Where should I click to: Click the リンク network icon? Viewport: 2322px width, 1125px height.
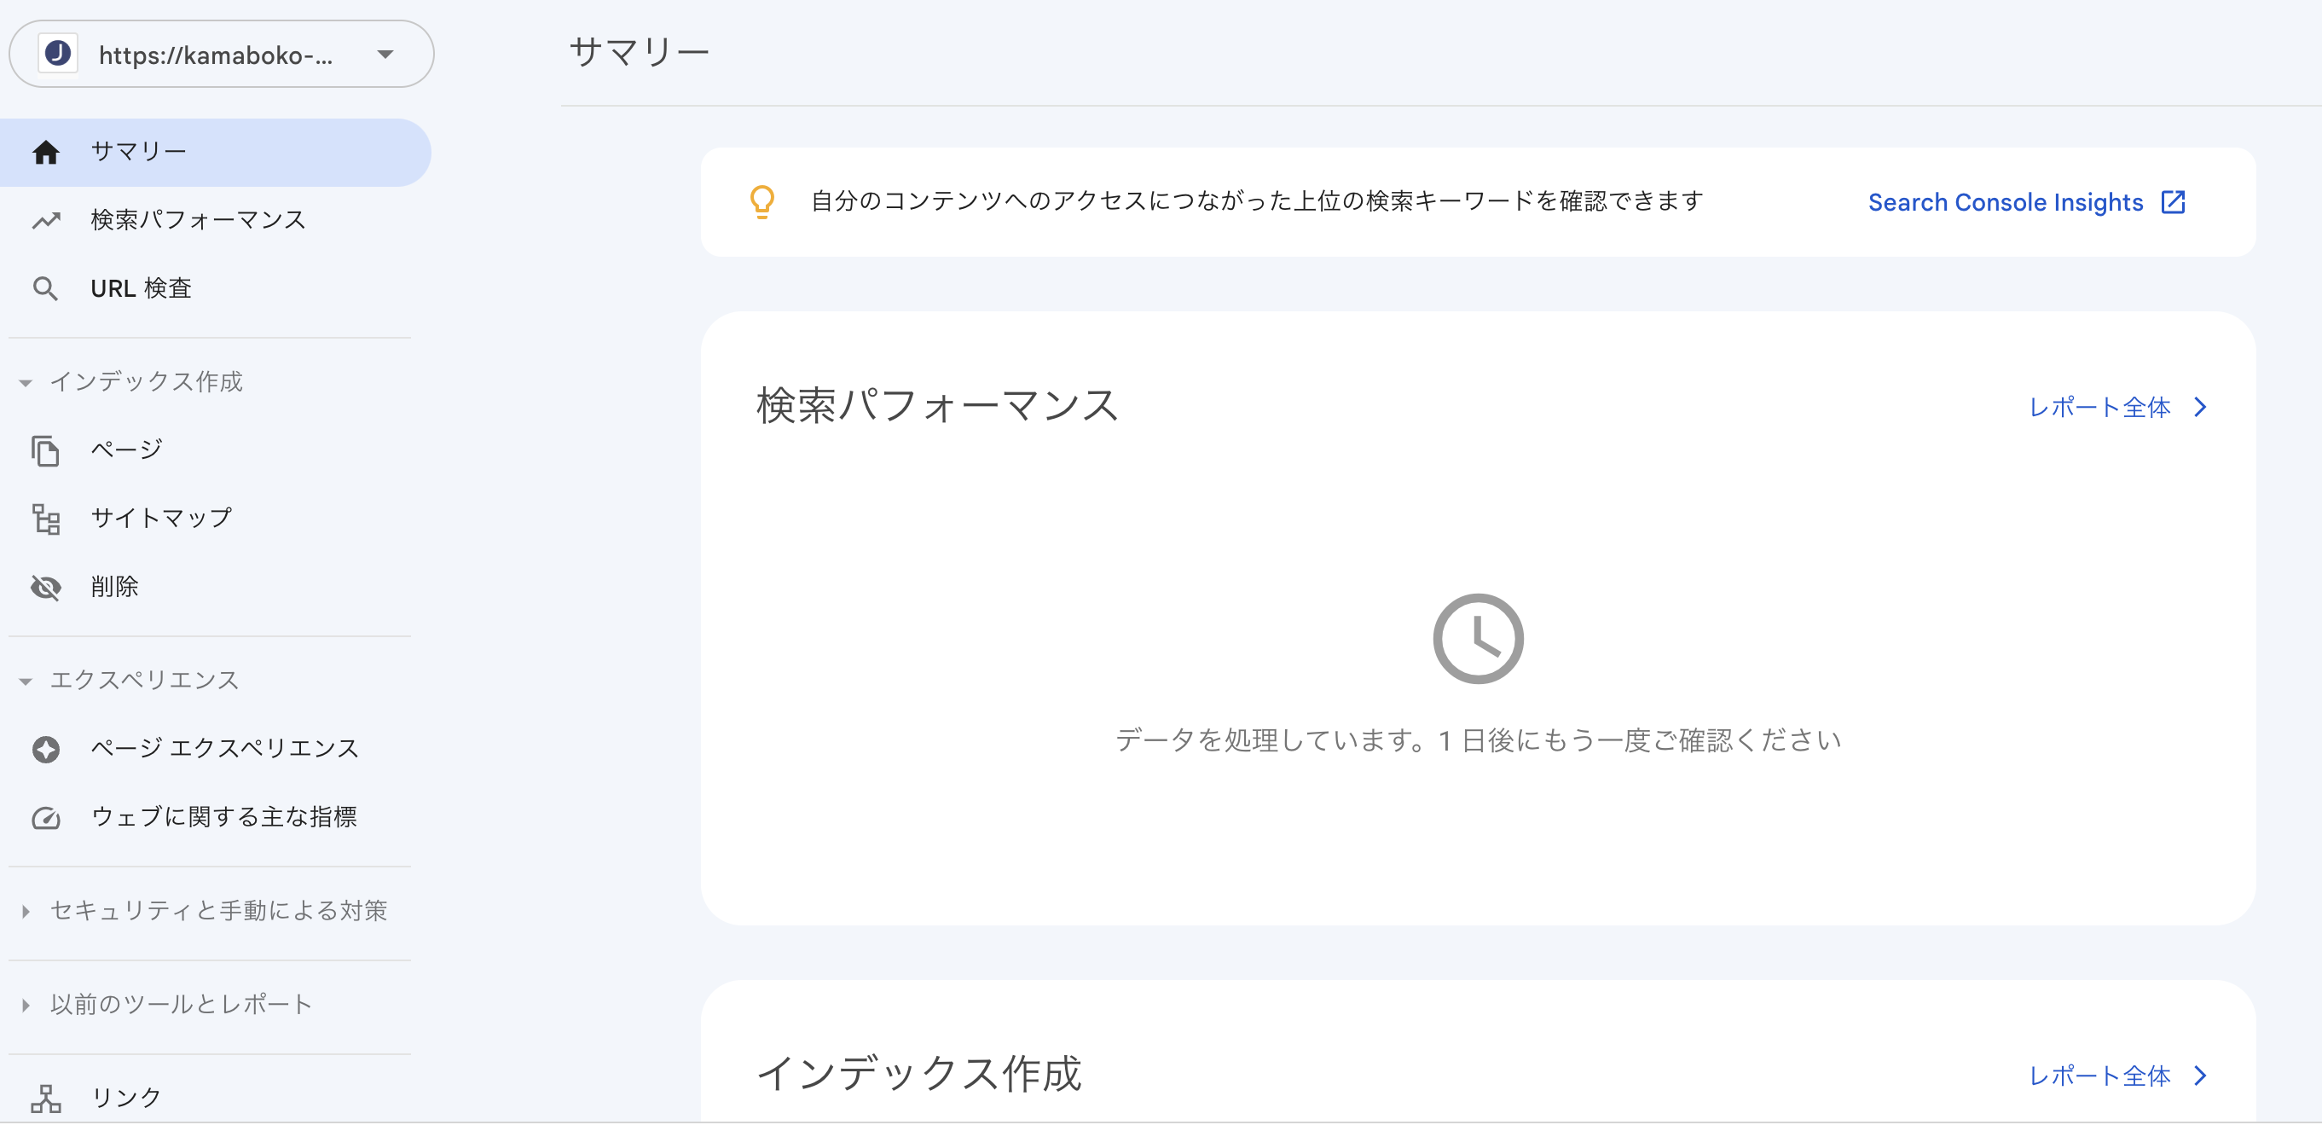pyautogui.click(x=45, y=1099)
